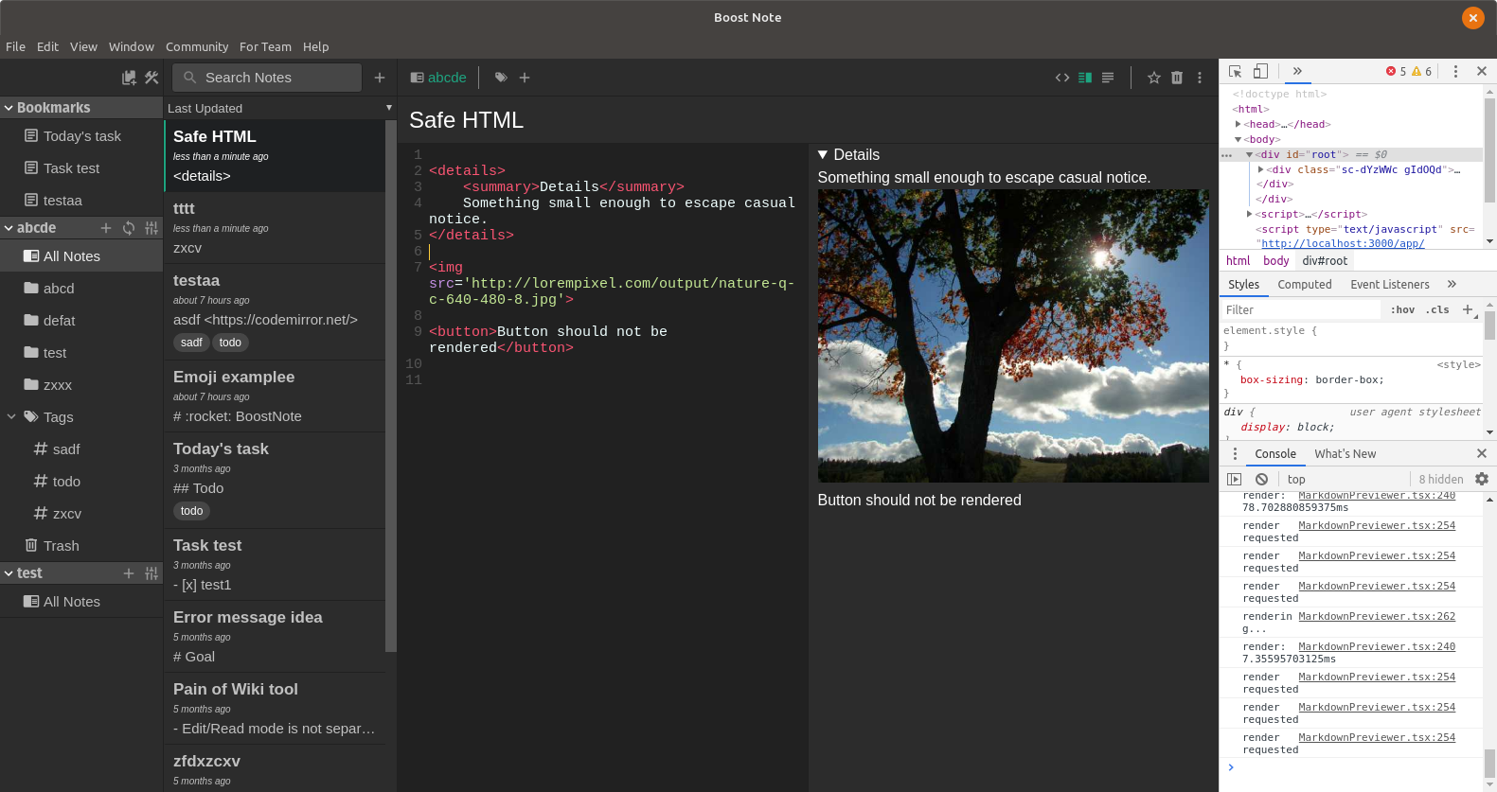
Task: Collapse the Bookmarks section
Action: pyautogui.click(x=9, y=108)
